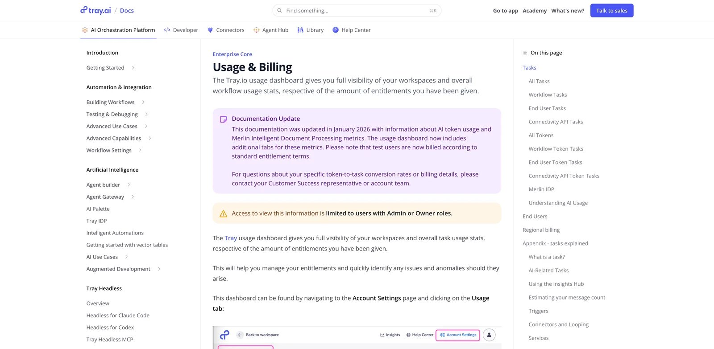Click the user avatar icon in dashboard screenshot

click(489, 335)
